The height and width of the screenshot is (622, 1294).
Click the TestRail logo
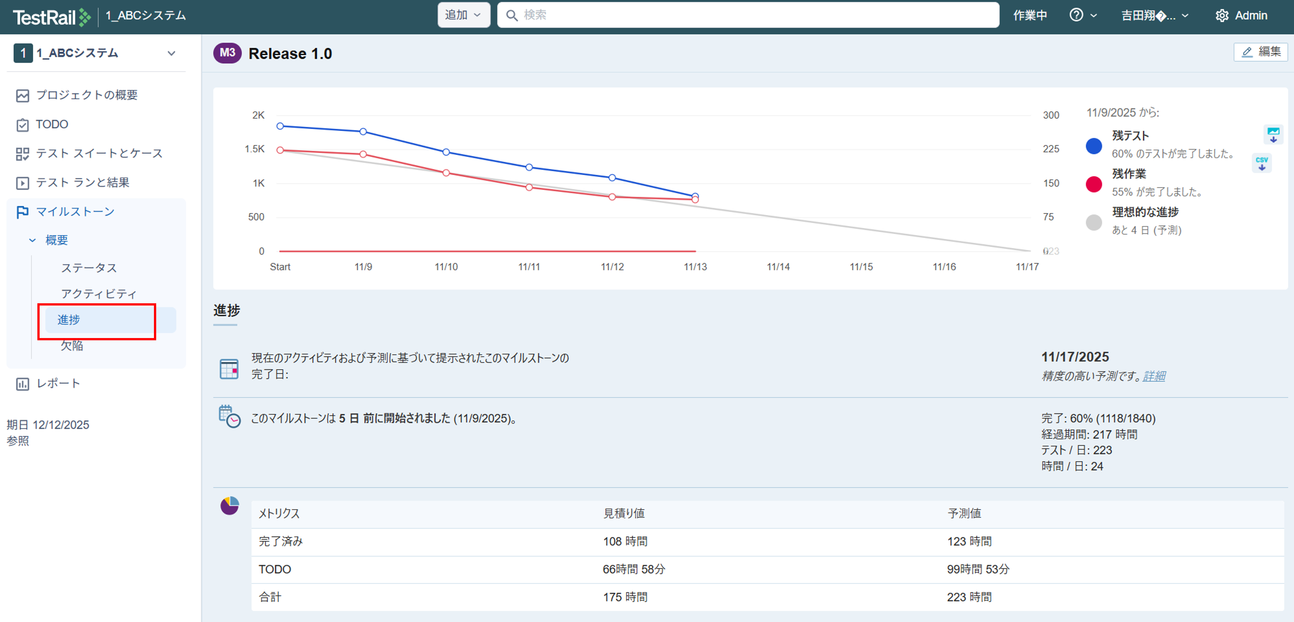(x=51, y=16)
